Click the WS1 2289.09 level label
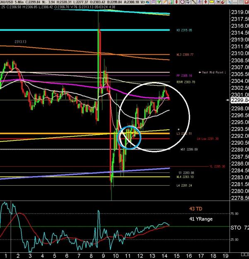 pyautogui.click(x=189, y=149)
